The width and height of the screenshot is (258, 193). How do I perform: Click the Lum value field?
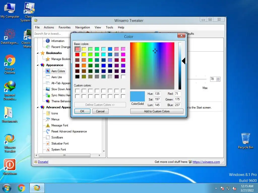click(157, 105)
